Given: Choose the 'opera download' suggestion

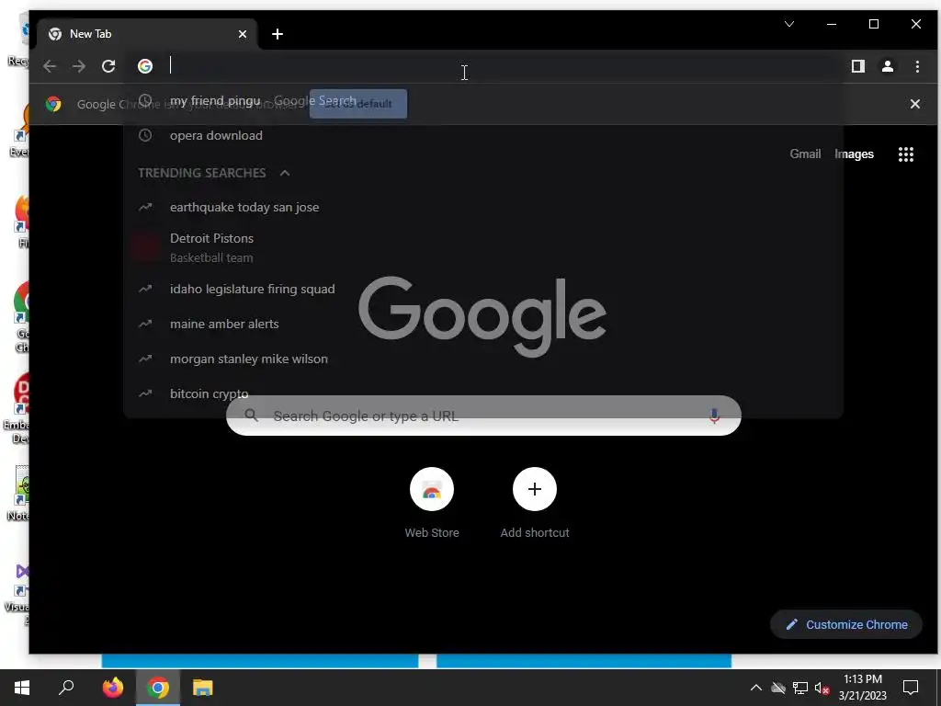Looking at the screenshot, I should pyautogui.click(x=483, y=136).
